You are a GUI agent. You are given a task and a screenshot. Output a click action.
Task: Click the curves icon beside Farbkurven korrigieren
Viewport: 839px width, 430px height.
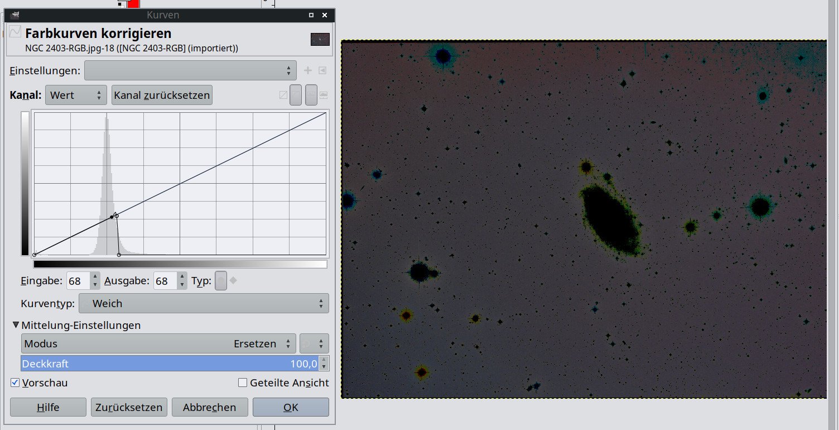(15, 32)
